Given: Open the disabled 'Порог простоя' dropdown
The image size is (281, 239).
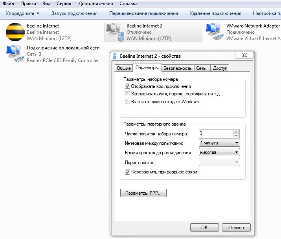Looking at the screenshot, I should [x=219, y=162].
